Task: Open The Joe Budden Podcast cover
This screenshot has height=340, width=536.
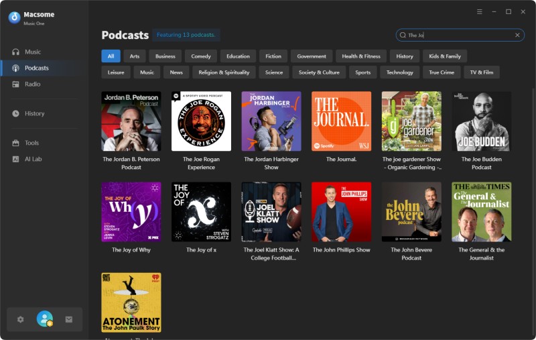Action: coord(482,121)
